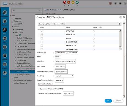Screen dimensions: 127x106
Task: Open the SAN sidebar icon
Action: click(5, 38)
